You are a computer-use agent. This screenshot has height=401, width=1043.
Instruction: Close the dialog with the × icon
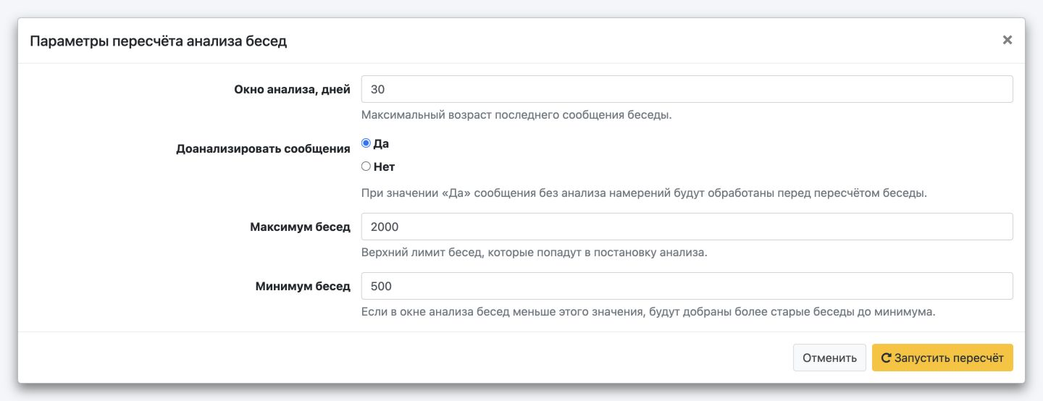pos(1007,41)
